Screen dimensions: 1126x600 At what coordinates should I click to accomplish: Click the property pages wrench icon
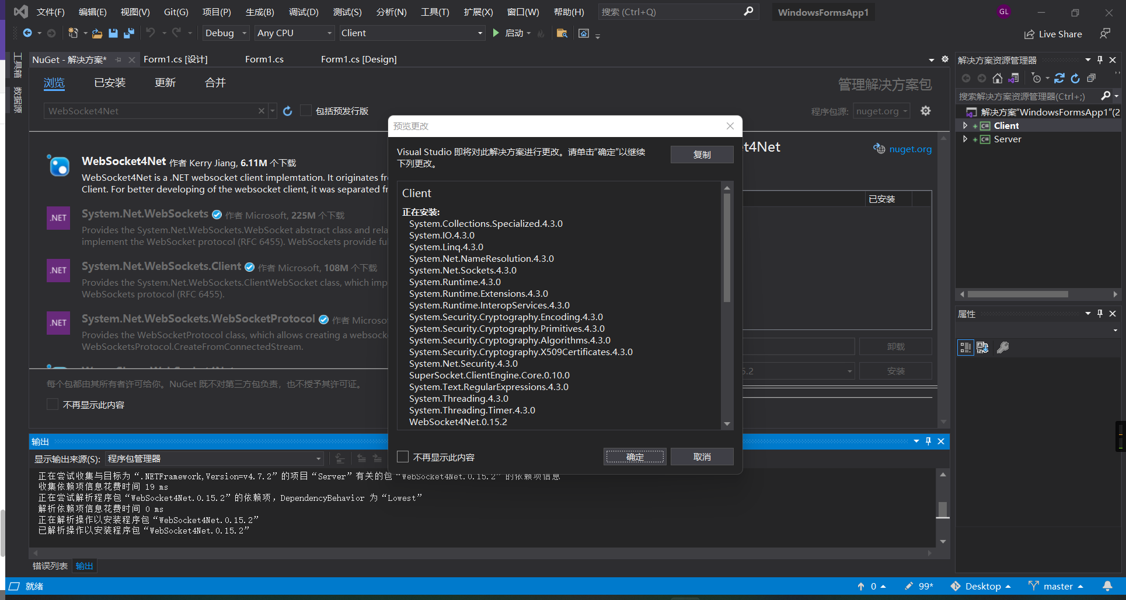(x=1003, y=348)
